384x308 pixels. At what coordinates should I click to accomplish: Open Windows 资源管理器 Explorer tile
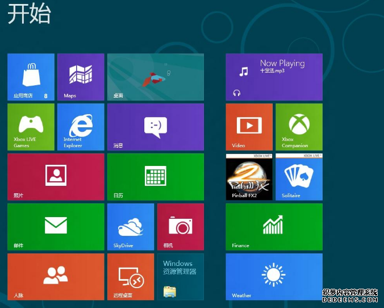tap(181, 277)
